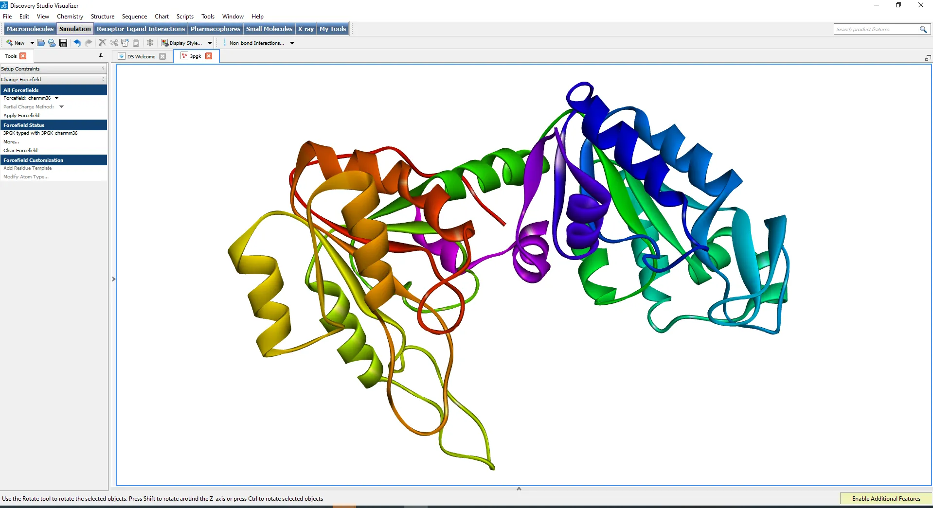Switch to the Receptor-Ligand Interactions tab

click(141, 29)
